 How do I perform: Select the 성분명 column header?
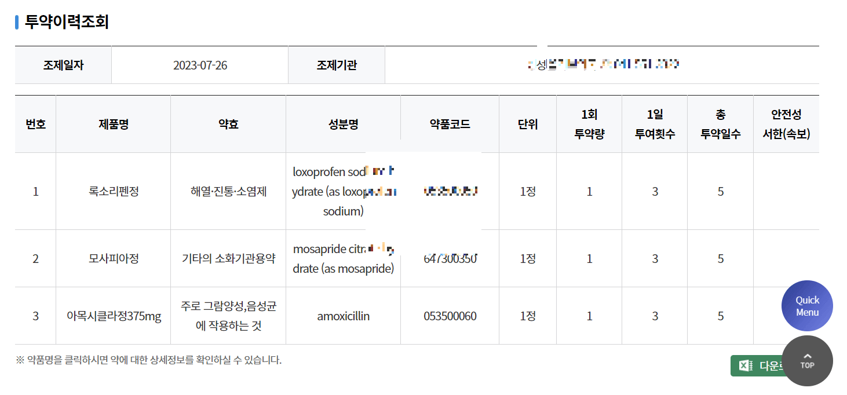343,123
